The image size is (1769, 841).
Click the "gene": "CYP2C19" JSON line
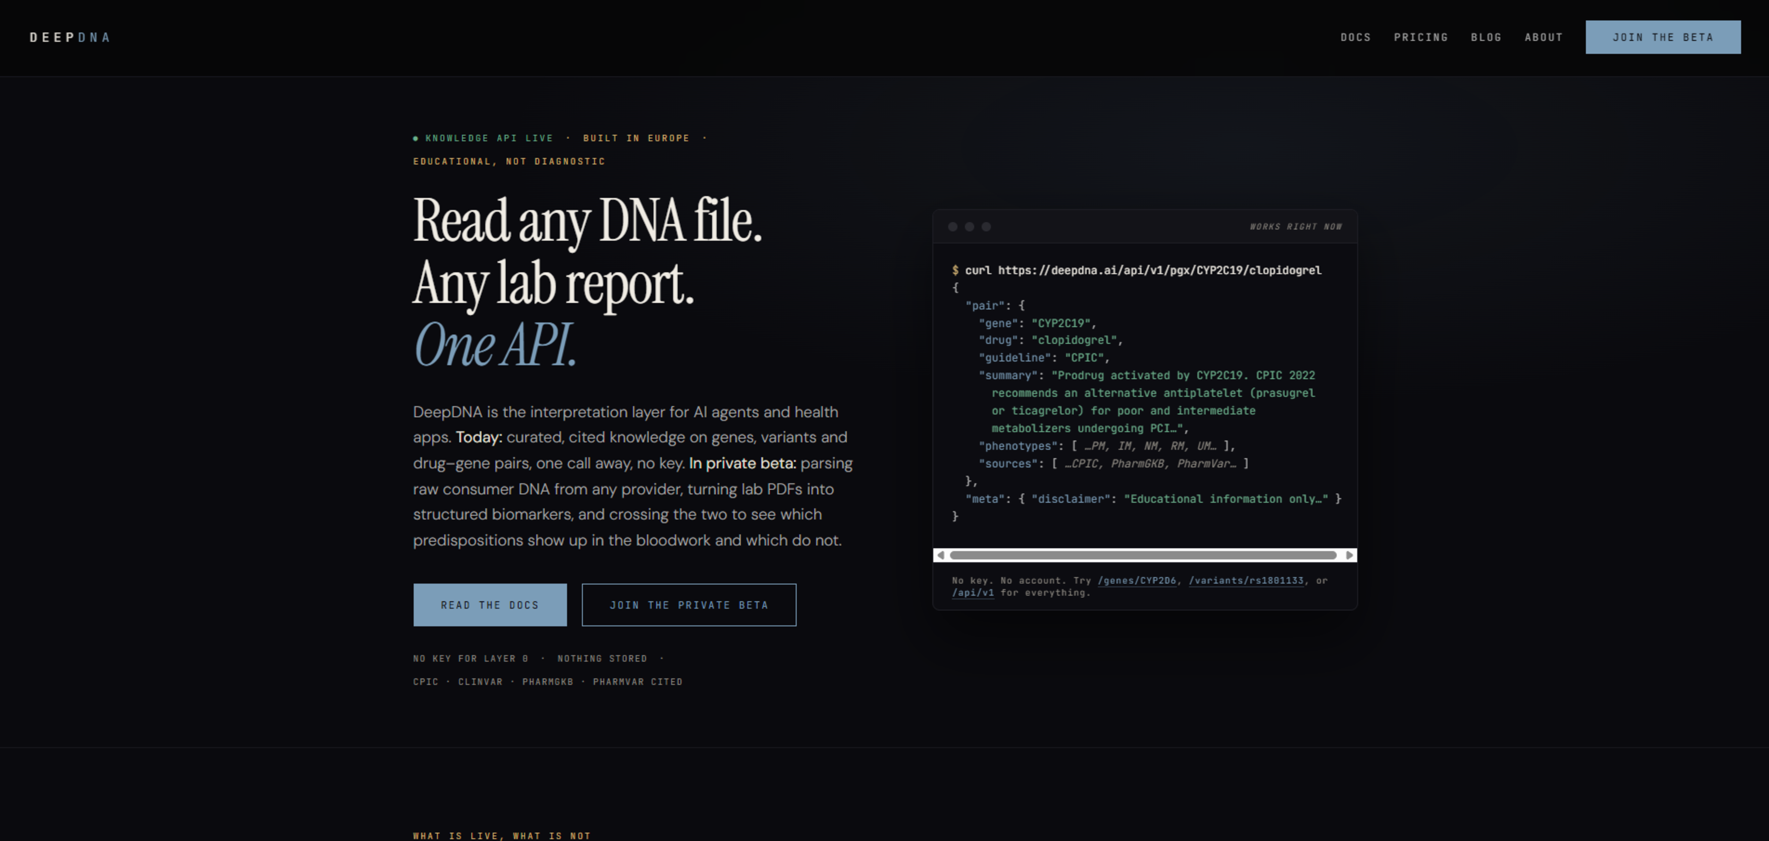(1037, 323)
